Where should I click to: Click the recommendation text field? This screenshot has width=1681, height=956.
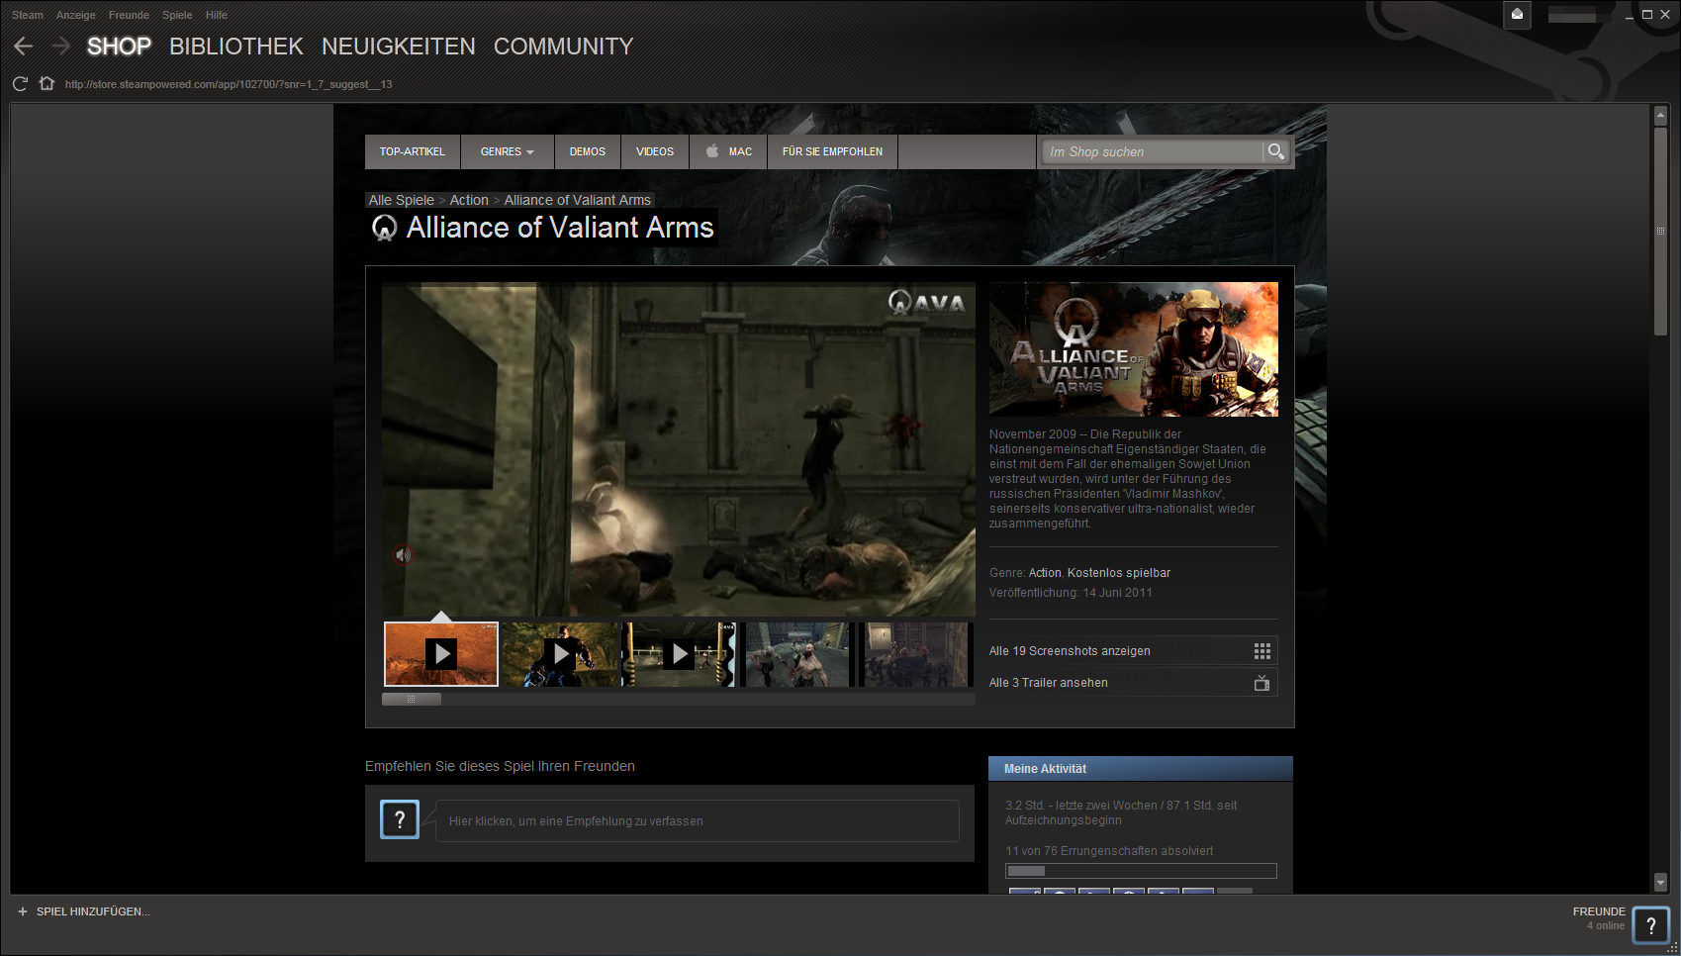tap(697, 821)
